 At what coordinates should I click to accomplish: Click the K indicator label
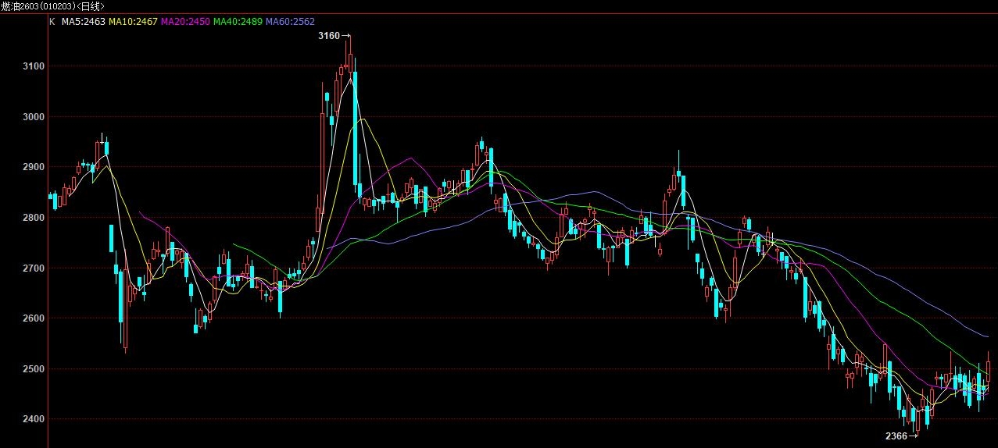52,22
